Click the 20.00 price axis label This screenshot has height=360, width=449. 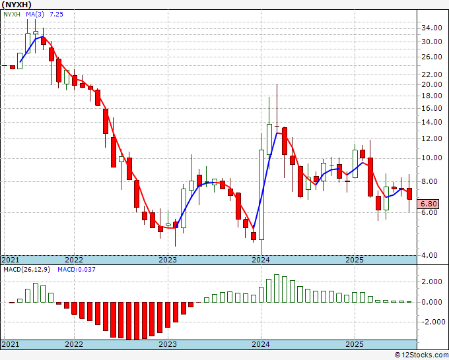[432, 84]
